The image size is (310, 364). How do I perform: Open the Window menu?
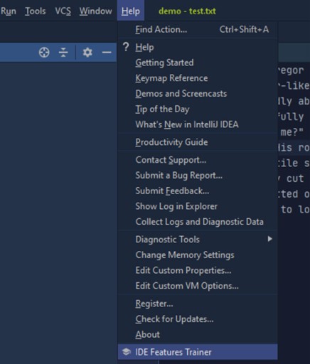coord(96,11)
